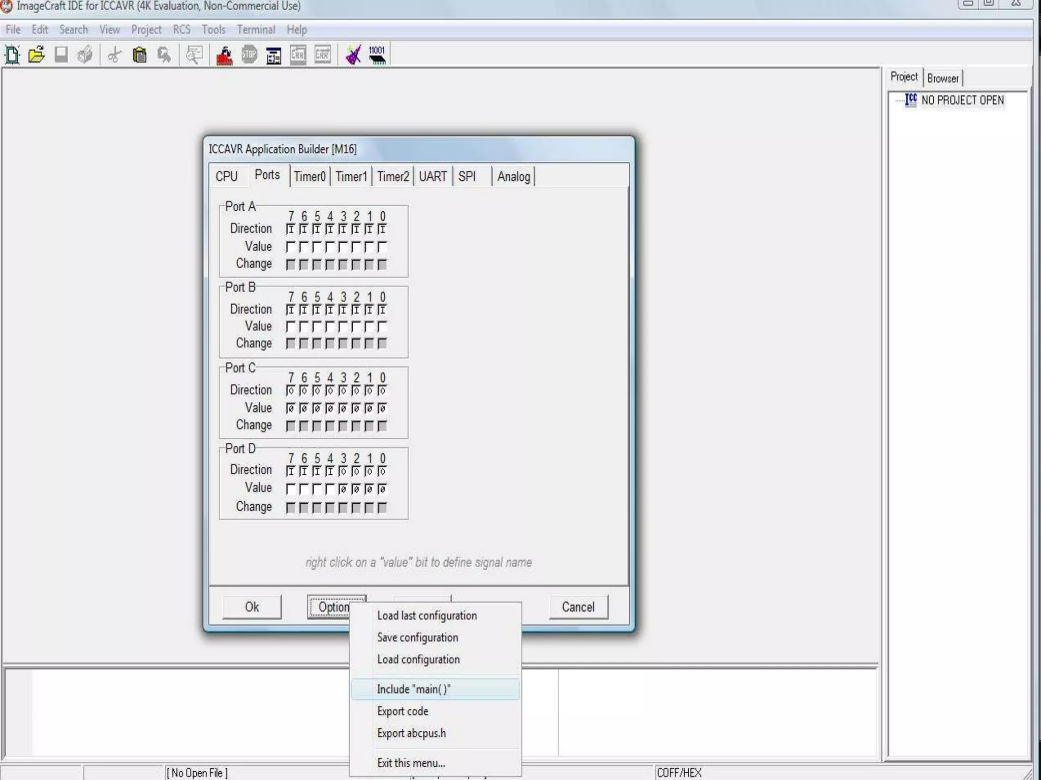Toggle Port B Direction bit 4

(x=329, y=310)
